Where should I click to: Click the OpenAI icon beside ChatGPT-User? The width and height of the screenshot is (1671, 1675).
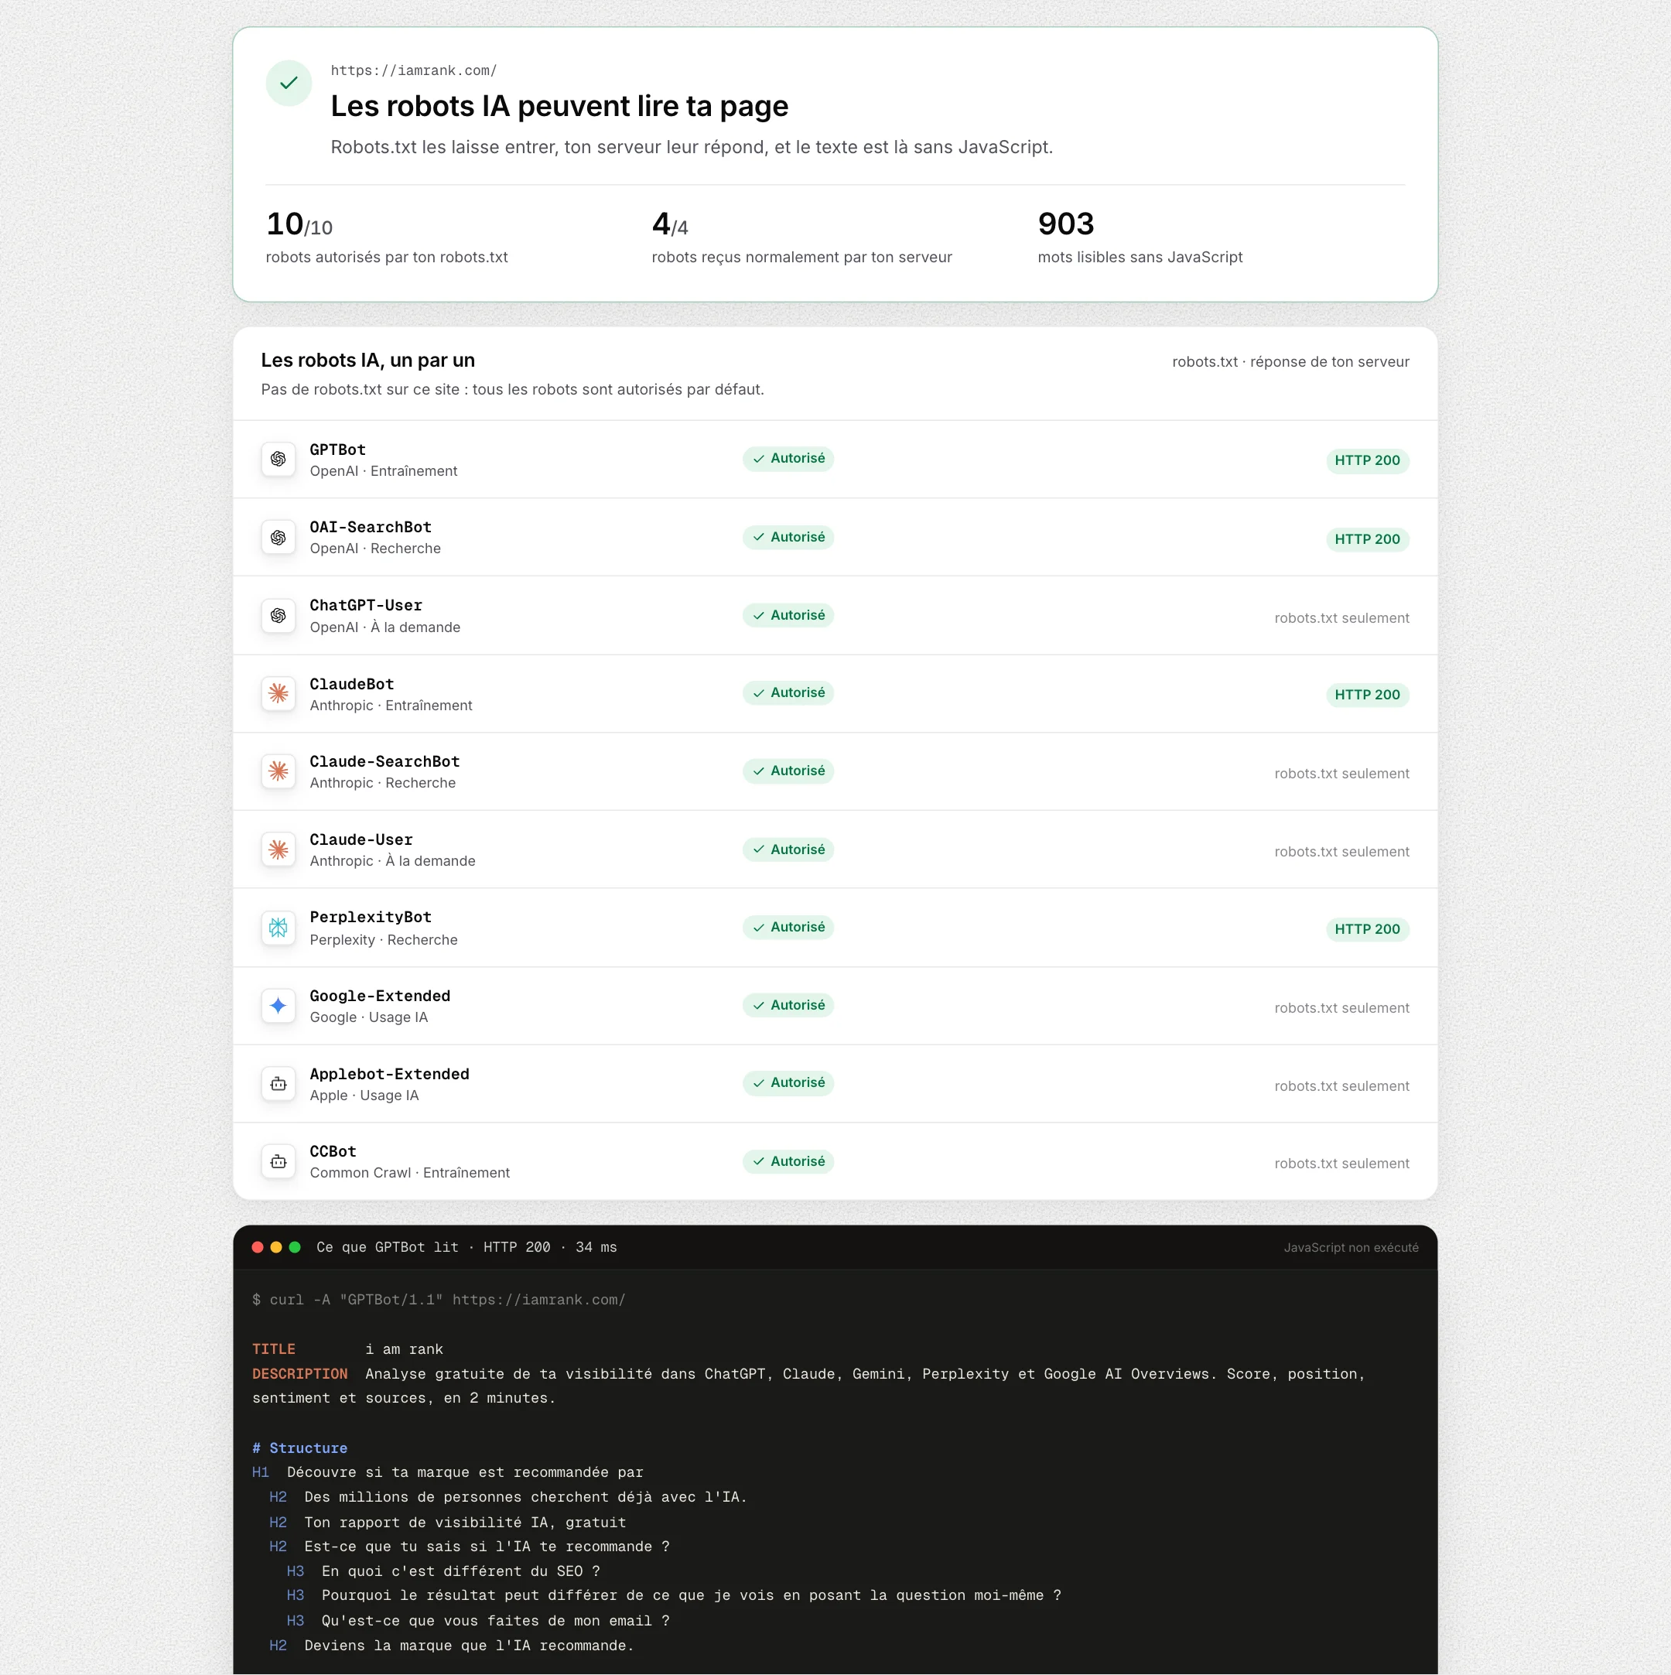pyautogui.click(x=278, y=616)
